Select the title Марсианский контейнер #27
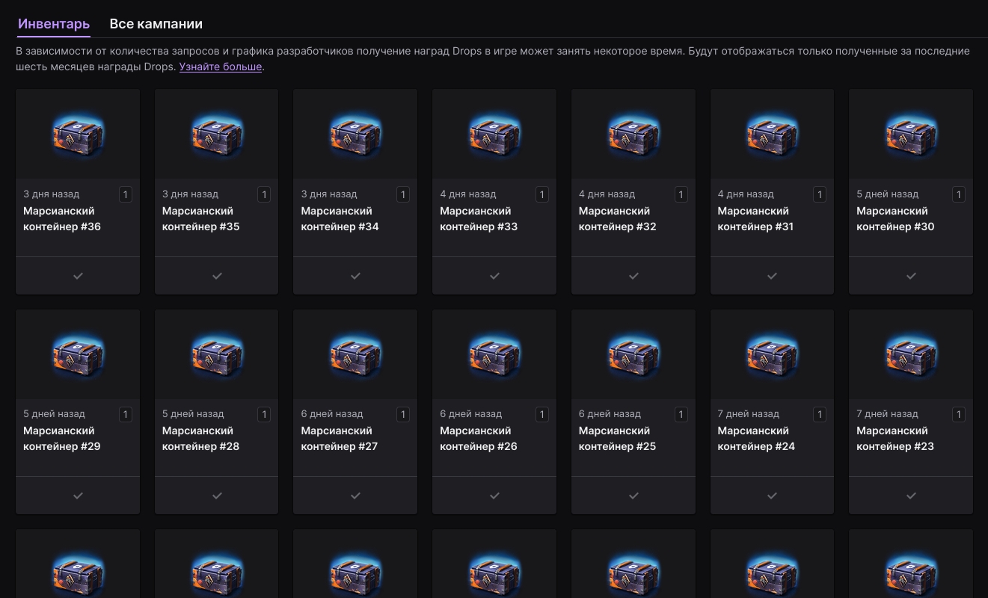This screenshot has height=598, width=988. [x=340, y=439]
